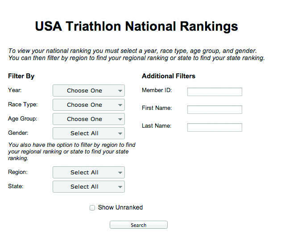This screenshot has height=234, width=281.
Task: Click the Region label text
Action: point(18,172)
